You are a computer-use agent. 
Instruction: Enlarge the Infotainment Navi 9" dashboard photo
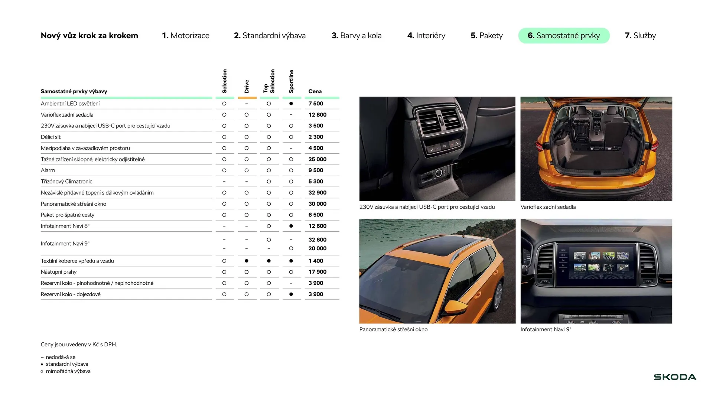(x=596, y=271)
